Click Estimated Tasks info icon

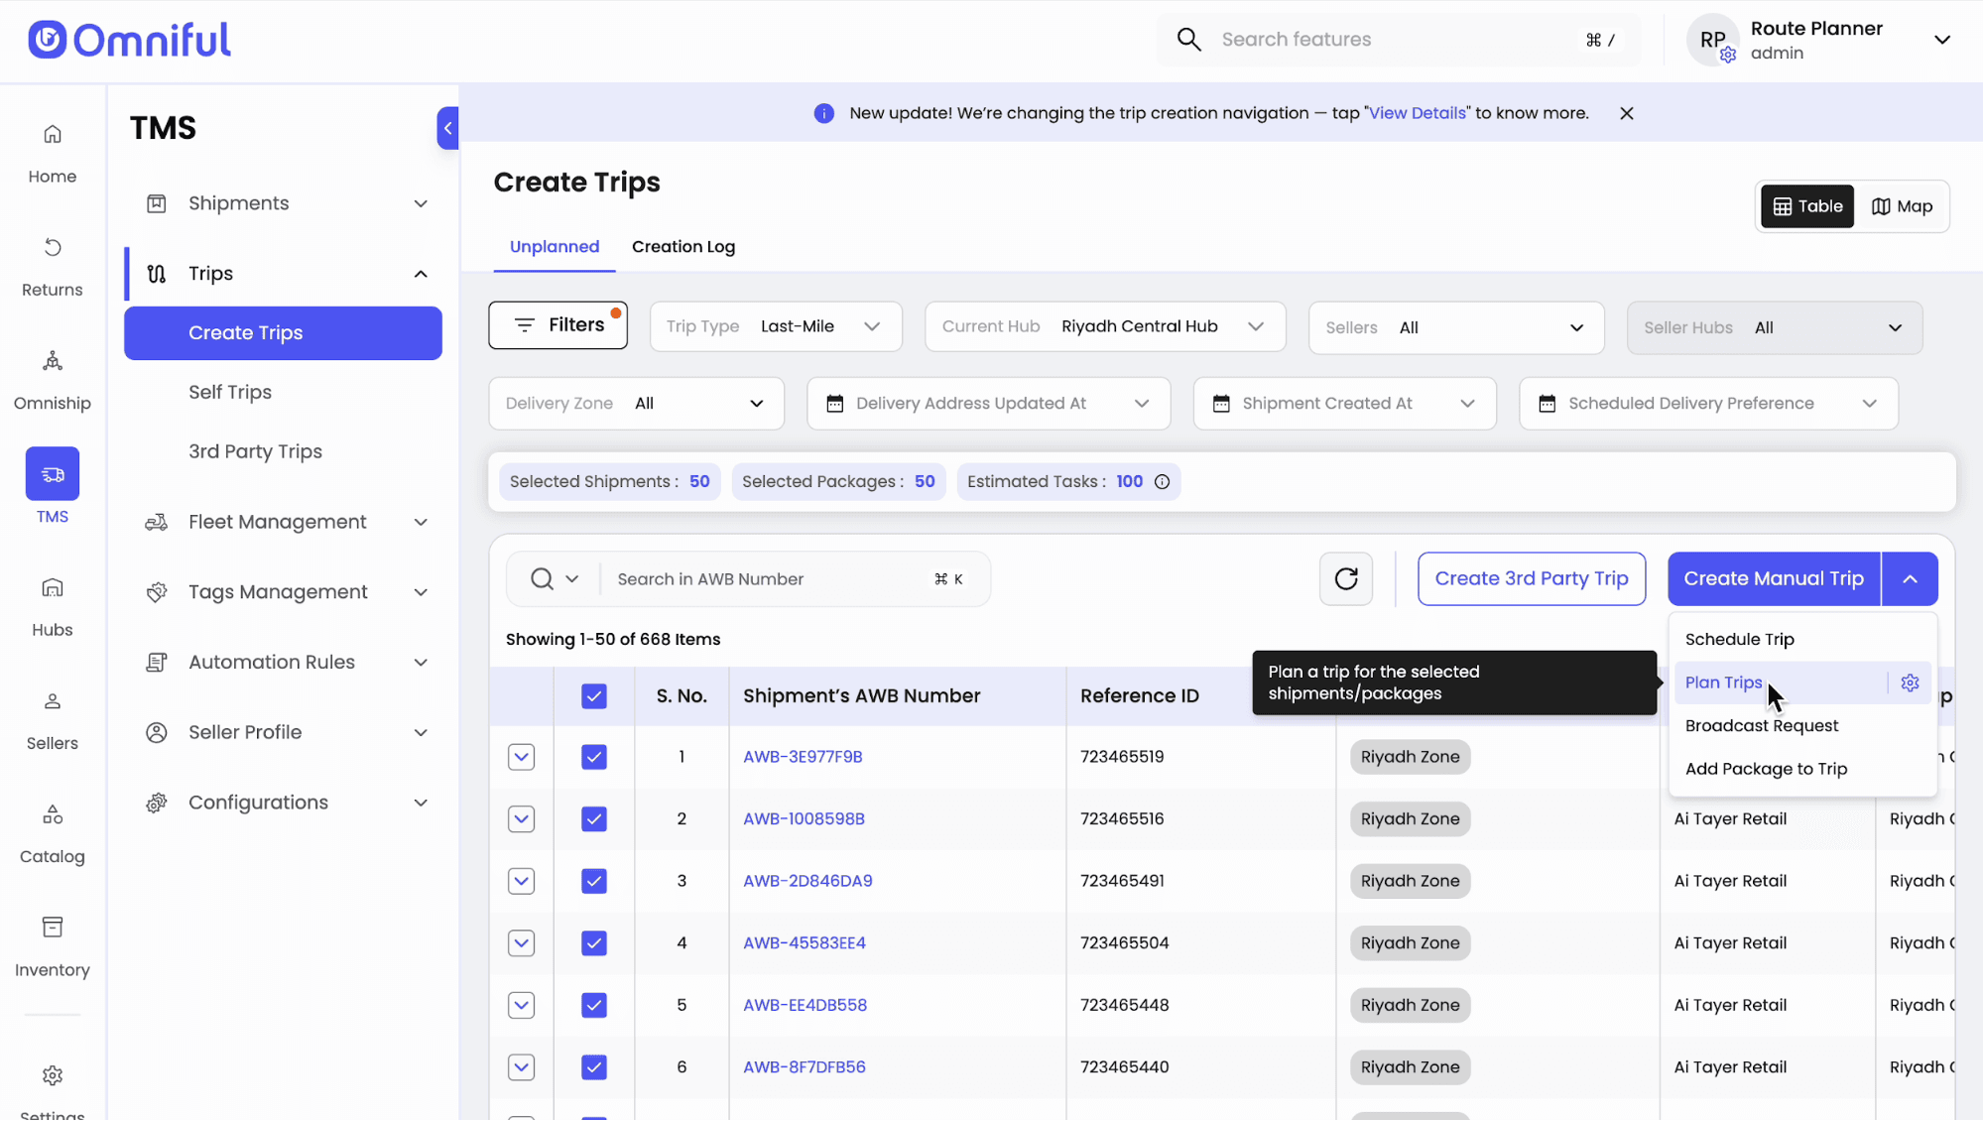[x=1162, y=482]
